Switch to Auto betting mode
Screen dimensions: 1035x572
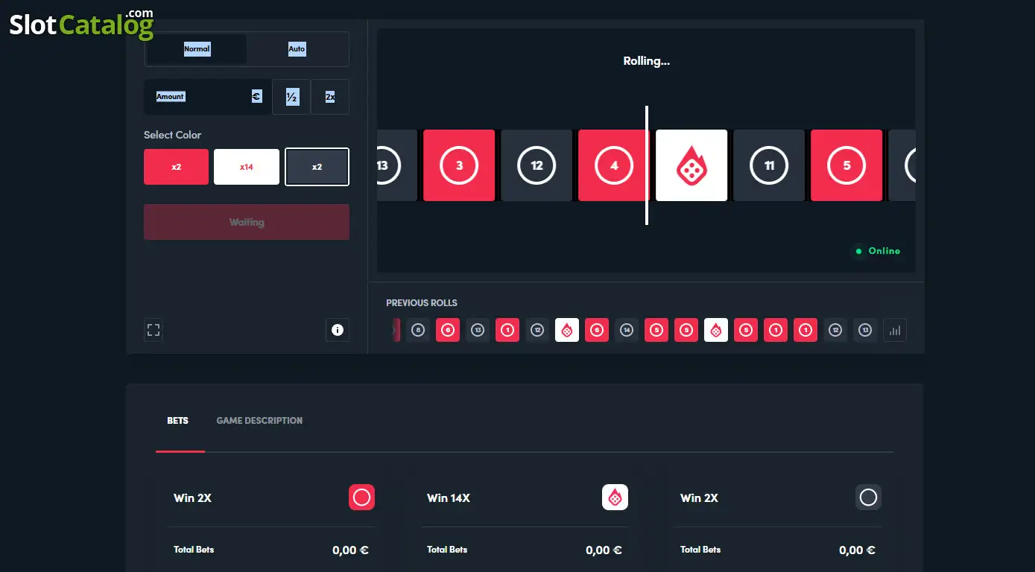click(297, 48)
